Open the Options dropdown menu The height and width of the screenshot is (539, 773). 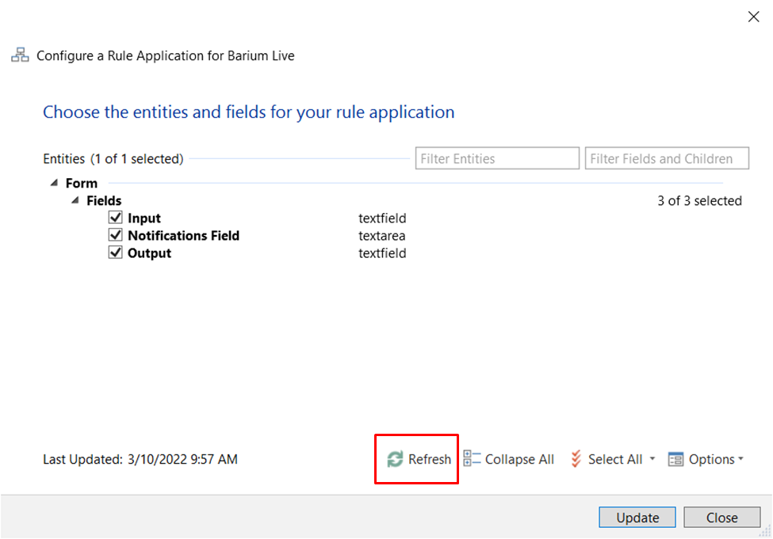click(739, 459)
